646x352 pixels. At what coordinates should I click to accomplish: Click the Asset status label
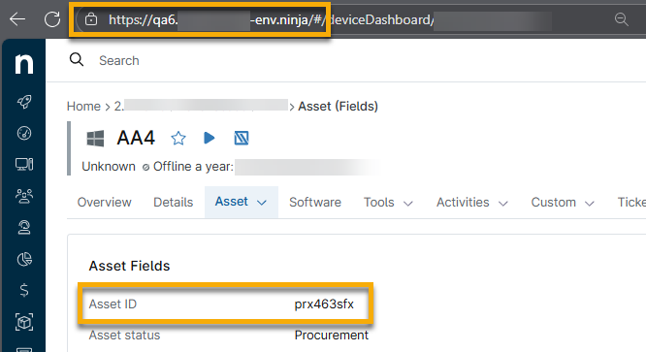[x=124, y=336]
